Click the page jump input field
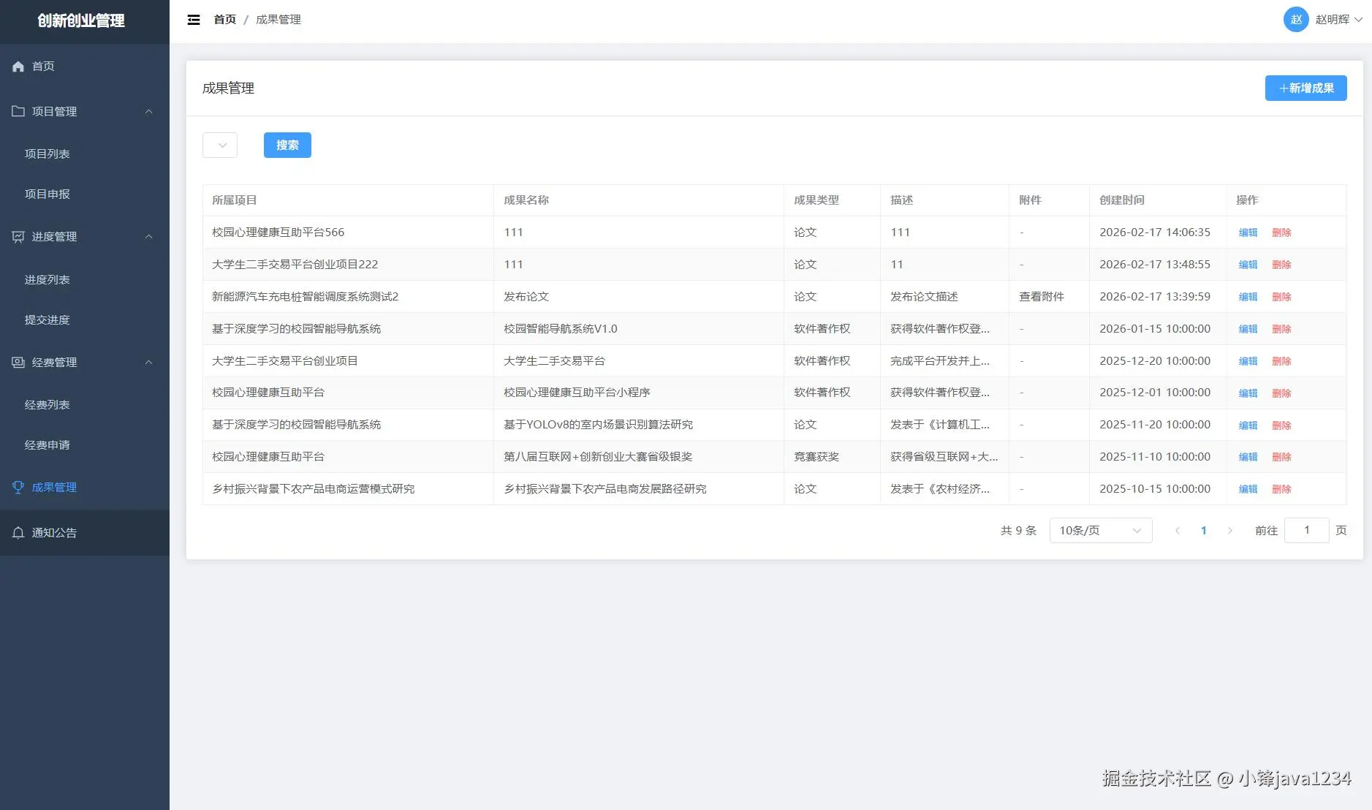The image size is (1372, 810). click(1306, 530)
